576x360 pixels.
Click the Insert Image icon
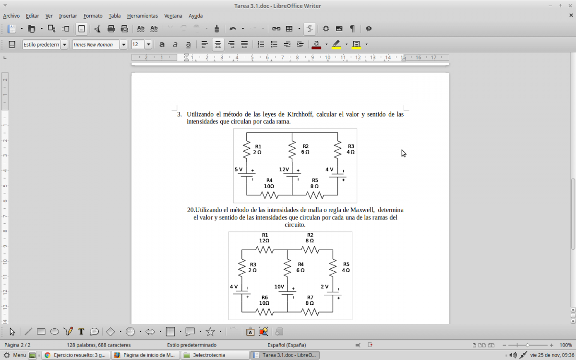(x=339, y=29)
